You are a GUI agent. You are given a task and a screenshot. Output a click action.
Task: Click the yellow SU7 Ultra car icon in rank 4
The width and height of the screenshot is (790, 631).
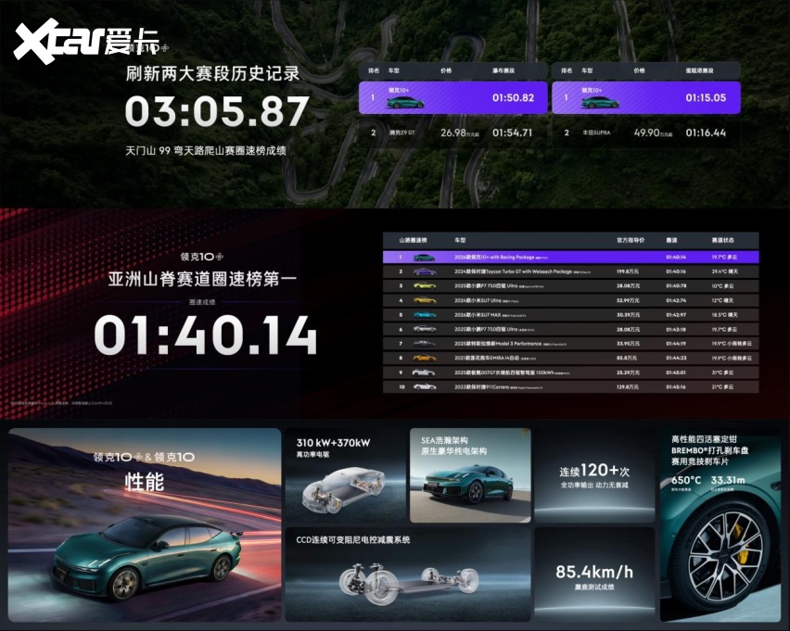(x=425, y=300)
